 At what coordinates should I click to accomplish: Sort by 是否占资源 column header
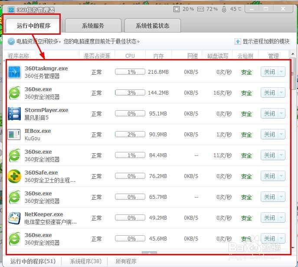point(97,56)
